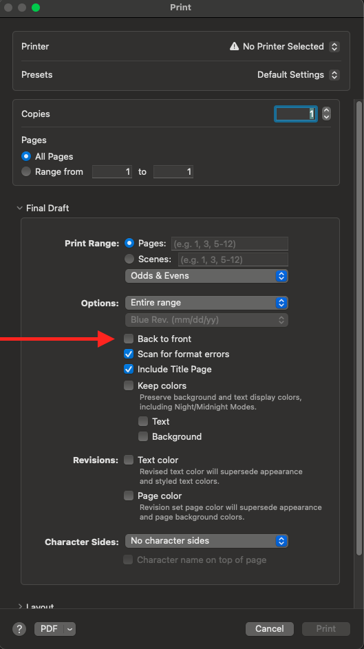Open the No character sides dropdown
The image size is (364, 649).
point(206,540)
